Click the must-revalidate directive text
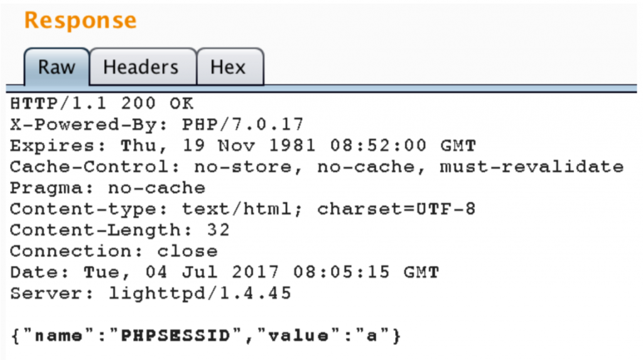The image size is (643, 360). 531,166
